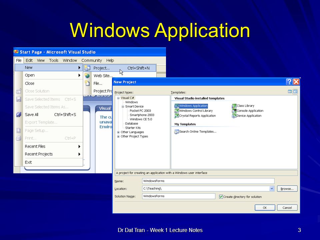This screenshot has height=240, width=320.
Task: Switch templates to small icons view
Action: (295, 92)
